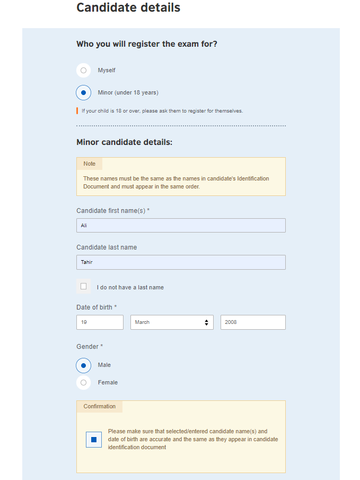Uncheck the name accuracy confirmation checkbox
This screenshot has width=360, height=480.
click(x=94, y=440)
